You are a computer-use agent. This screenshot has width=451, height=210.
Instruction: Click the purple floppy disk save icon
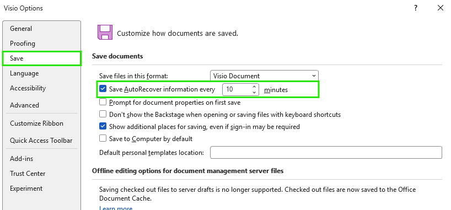pyautogui.click(x=105, y=32)
